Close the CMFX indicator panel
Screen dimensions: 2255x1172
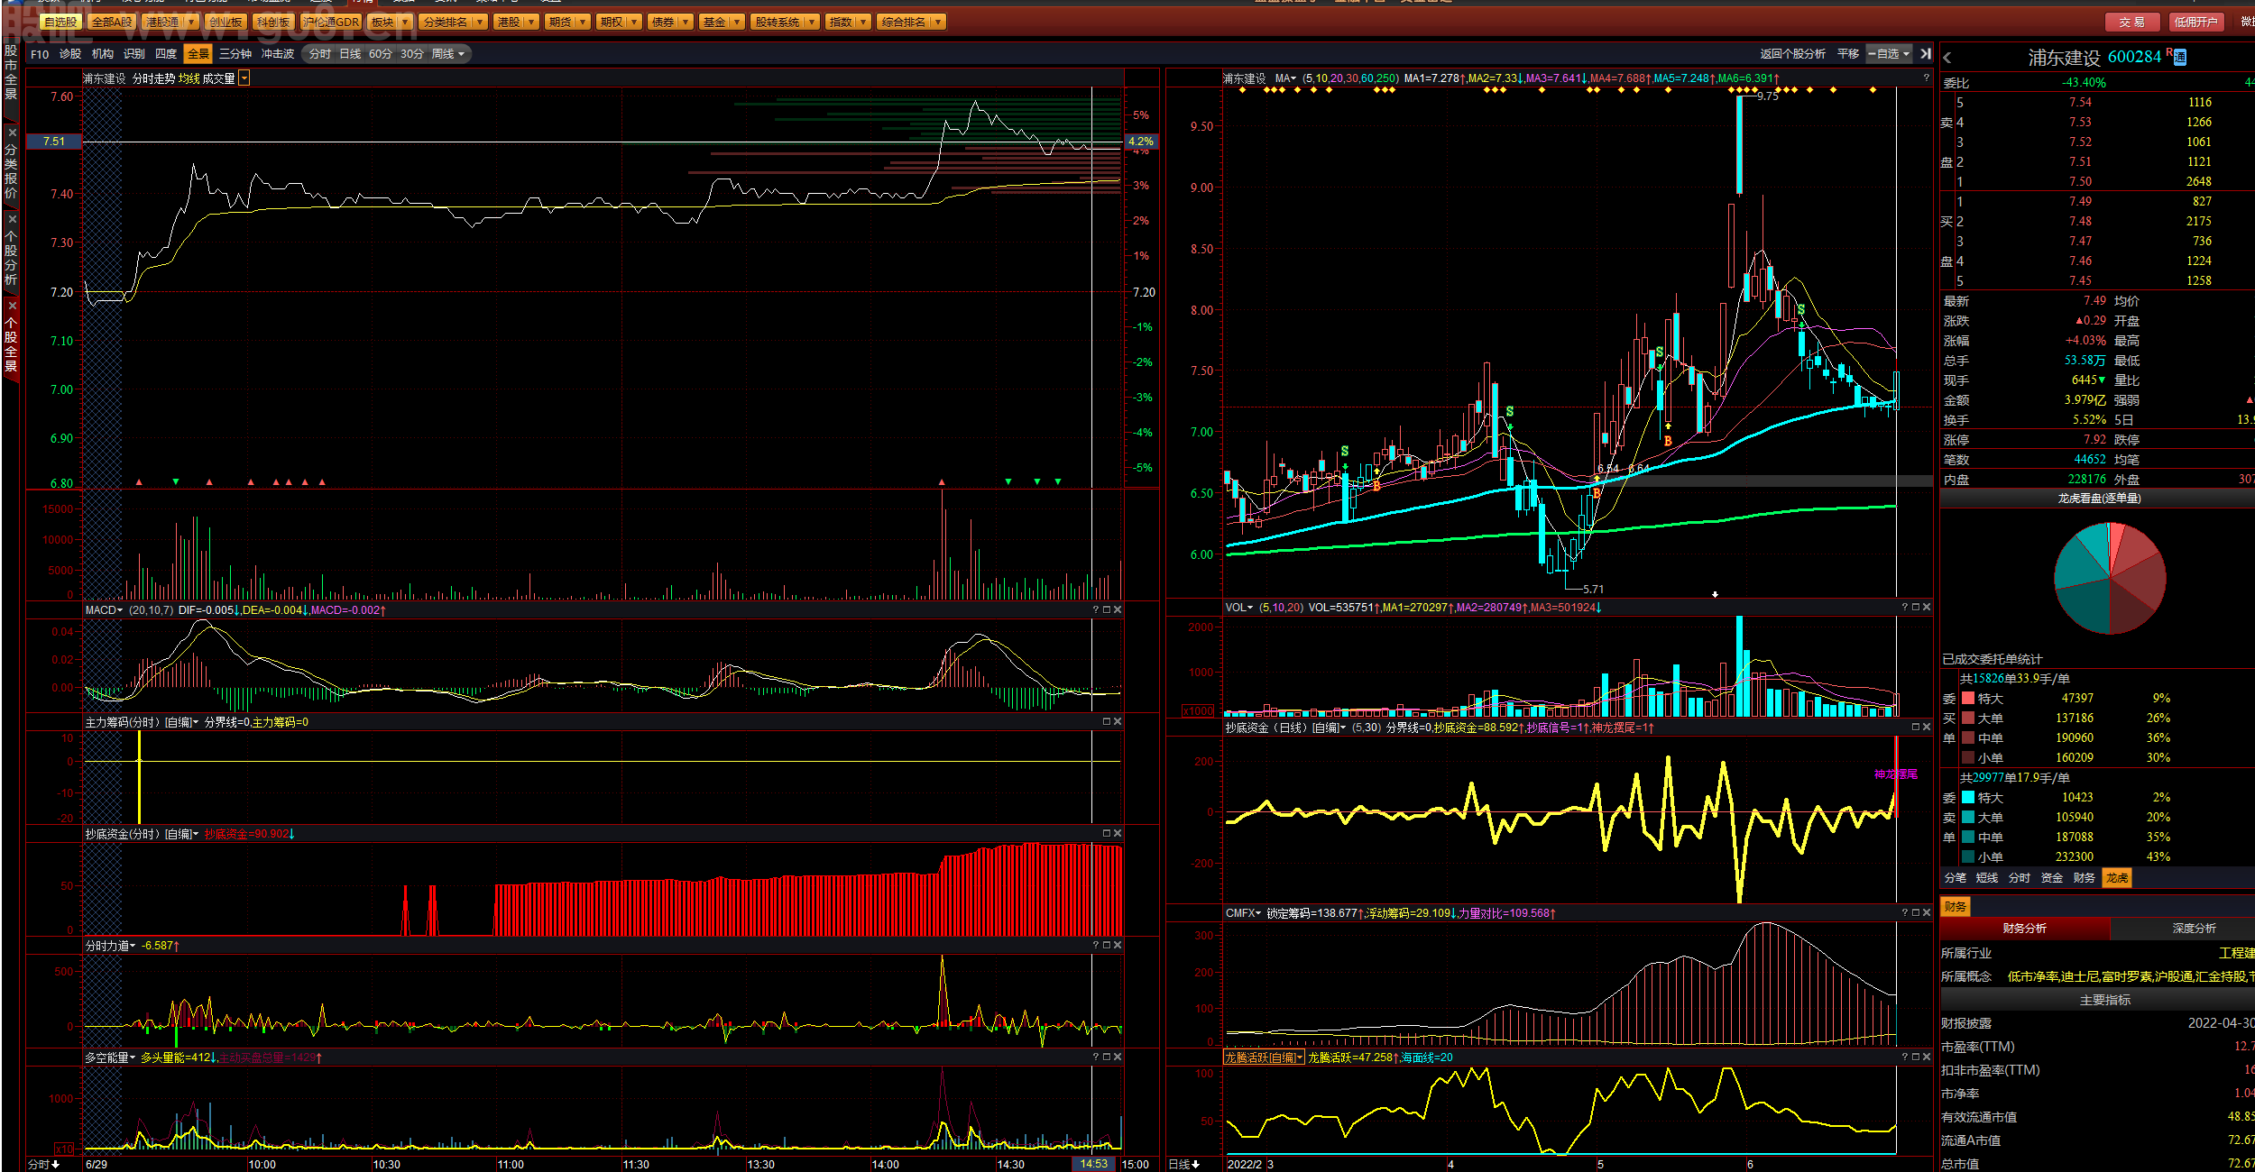coord(1927,913)
